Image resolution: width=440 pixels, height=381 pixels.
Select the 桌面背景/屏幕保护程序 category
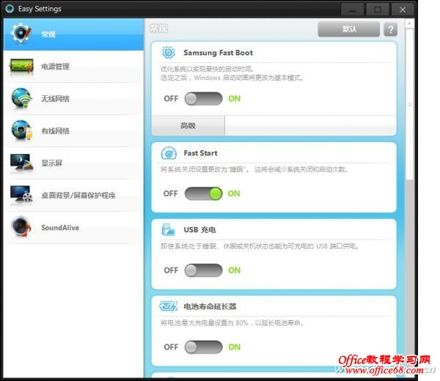click(73, 196)
